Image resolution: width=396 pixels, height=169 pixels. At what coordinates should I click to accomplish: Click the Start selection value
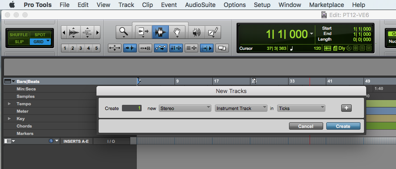tap(362, 29)
